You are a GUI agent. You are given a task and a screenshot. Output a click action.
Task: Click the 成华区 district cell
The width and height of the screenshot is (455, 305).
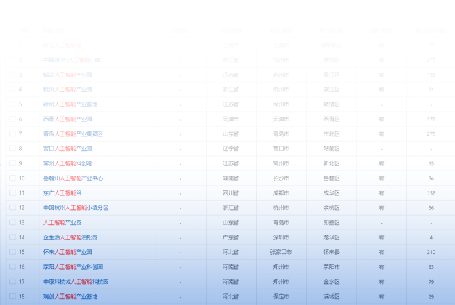point(331,193)
